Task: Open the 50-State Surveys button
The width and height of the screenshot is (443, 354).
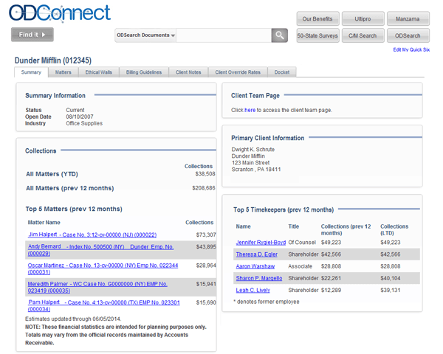Action: pyautogui.click(x=317, y=35)
